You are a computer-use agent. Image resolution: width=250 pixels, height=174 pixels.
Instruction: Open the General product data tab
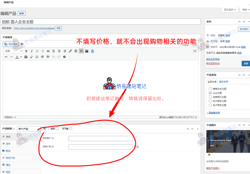coord(20,137)
